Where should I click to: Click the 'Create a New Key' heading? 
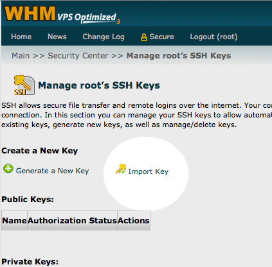coord(40,151)
